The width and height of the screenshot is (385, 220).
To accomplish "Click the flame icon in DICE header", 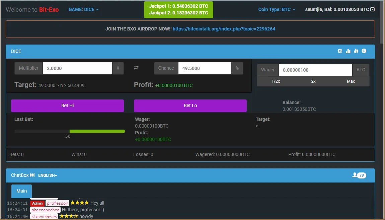I will click(x=356, y=51).
